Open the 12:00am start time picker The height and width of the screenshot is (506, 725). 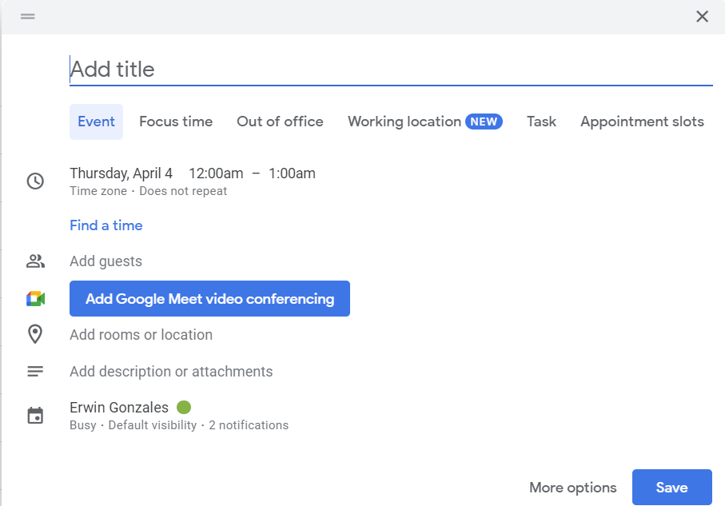click(x=216, y=173)
